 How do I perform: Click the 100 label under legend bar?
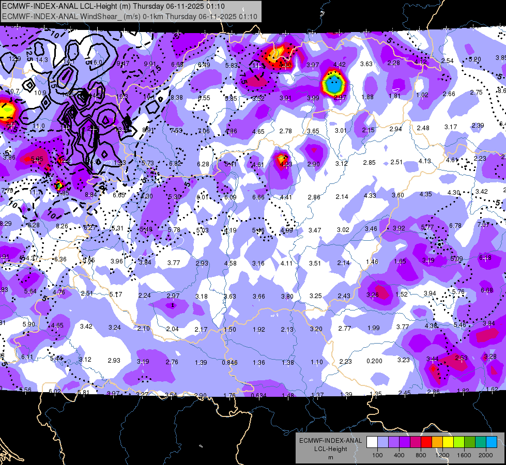pyautogui.click(x=377, y=455)
